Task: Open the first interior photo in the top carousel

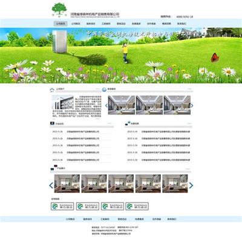Action: point(122,105)
